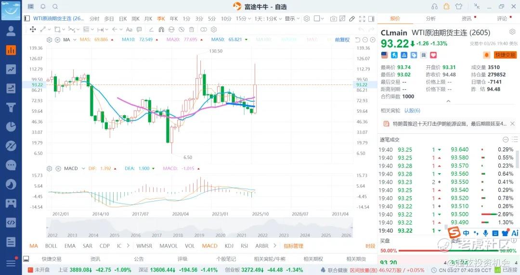Open quote panel settings gear

[512, 32]
